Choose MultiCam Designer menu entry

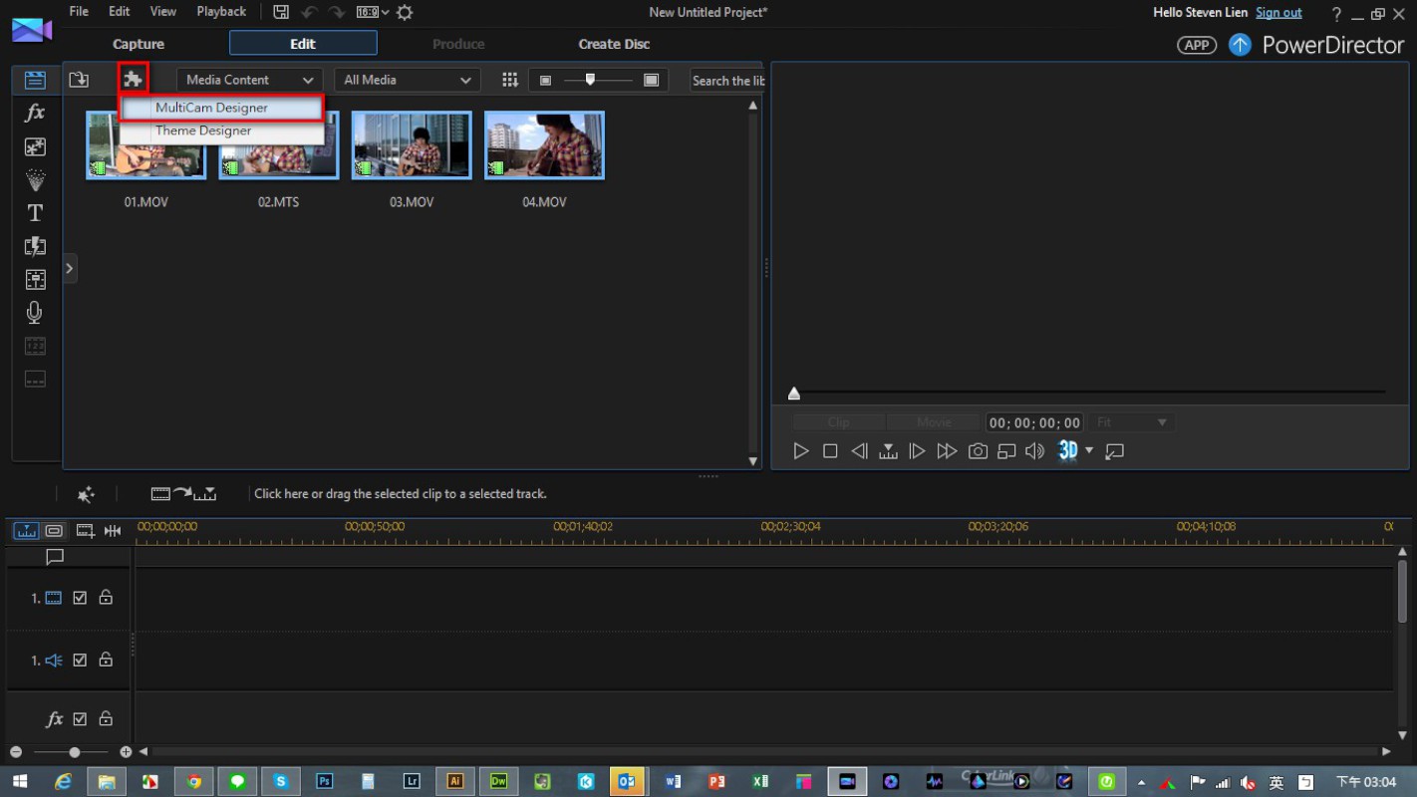click(222, 108)
